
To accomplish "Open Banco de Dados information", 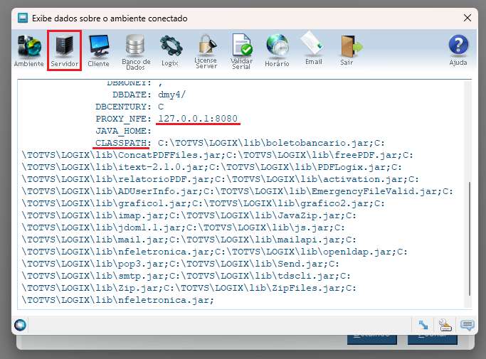I will (x=136, y=52).
